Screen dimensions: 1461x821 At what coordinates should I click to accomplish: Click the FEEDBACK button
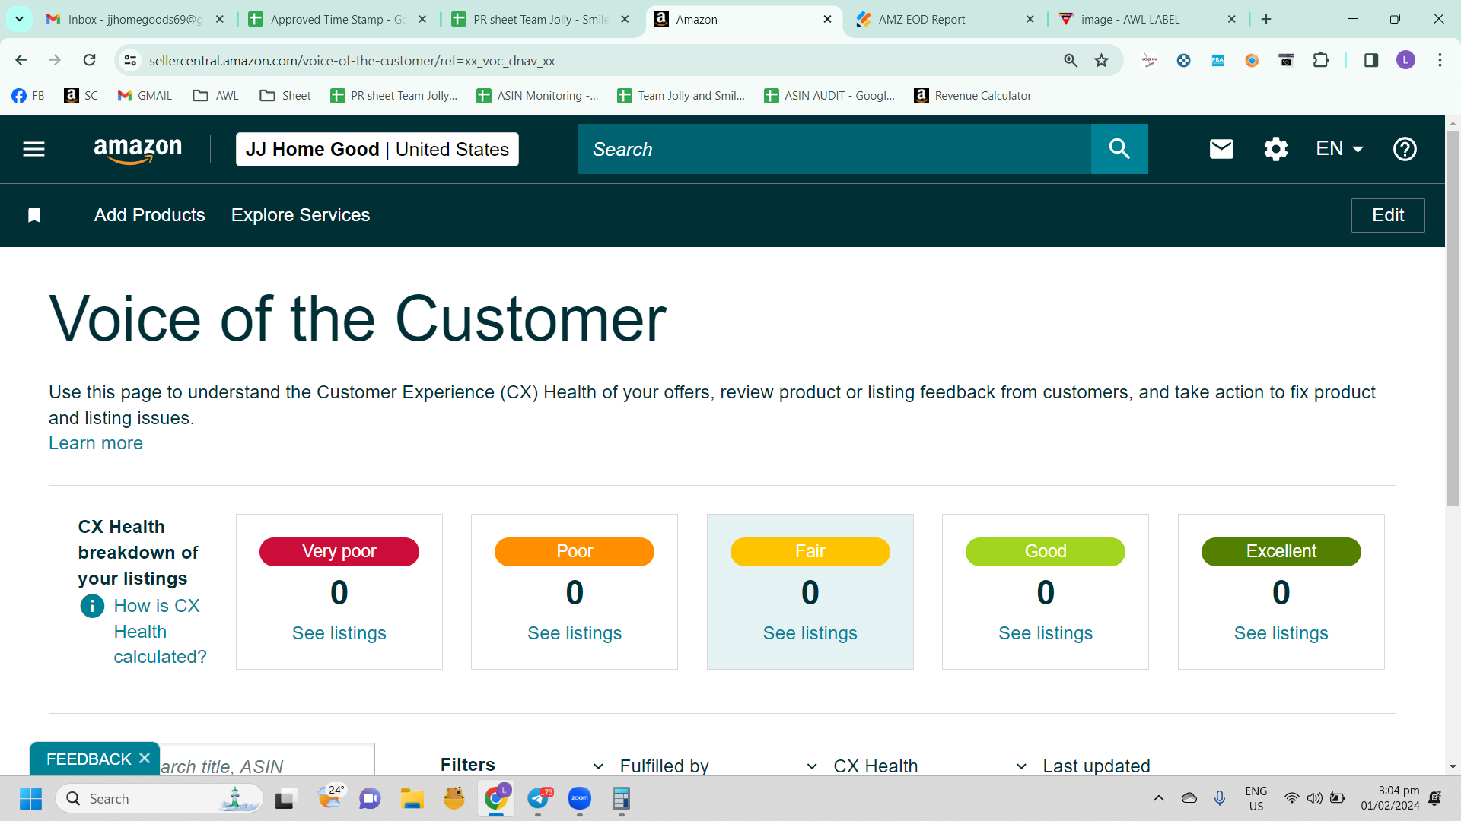(x=88, y=759)
